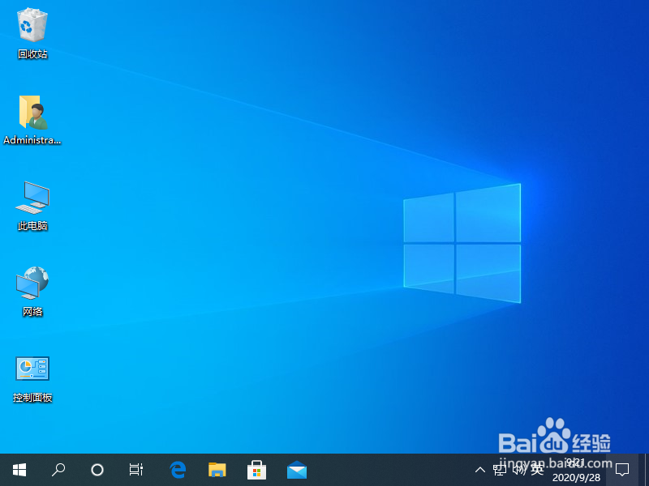
Task: Open the Windows Start menu
Action: click(19, 470)
